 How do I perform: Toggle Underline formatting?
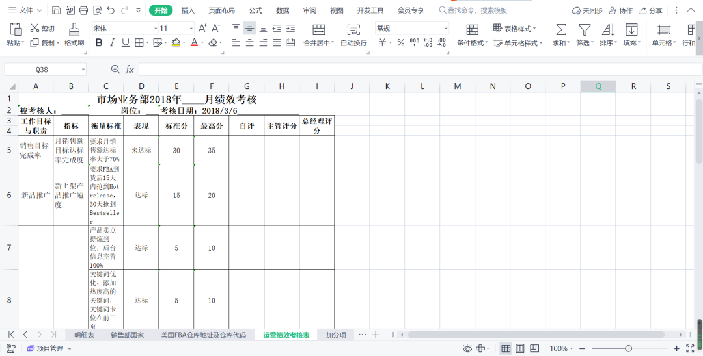[x=125, y=42]
